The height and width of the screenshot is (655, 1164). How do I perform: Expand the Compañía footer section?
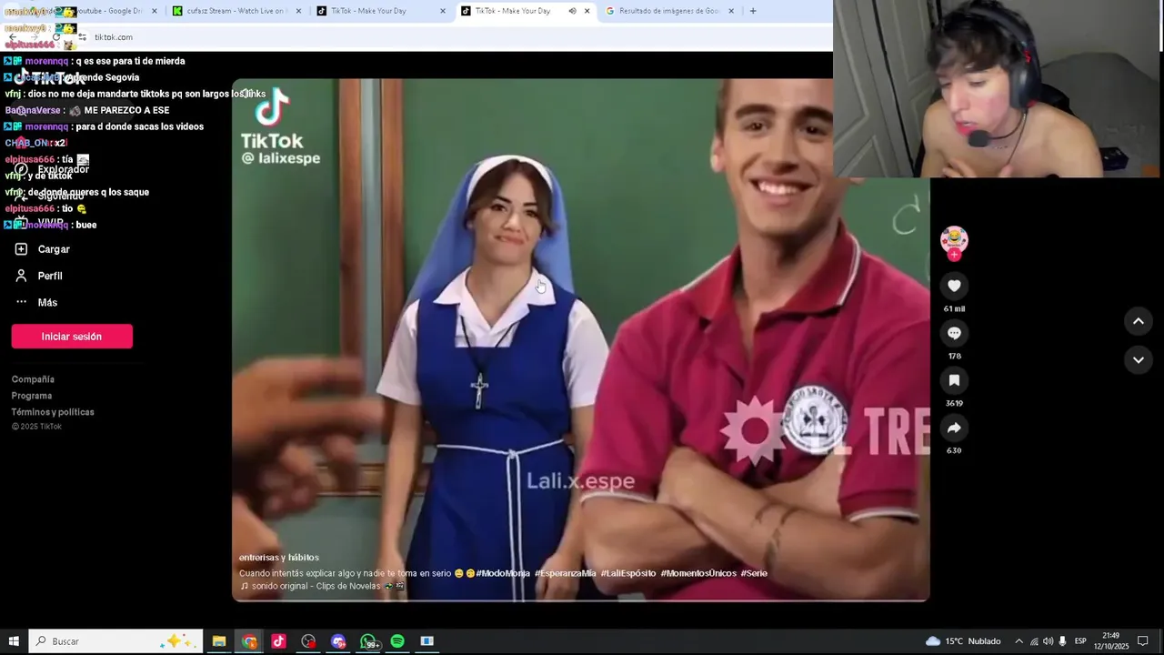coord(33,379)
